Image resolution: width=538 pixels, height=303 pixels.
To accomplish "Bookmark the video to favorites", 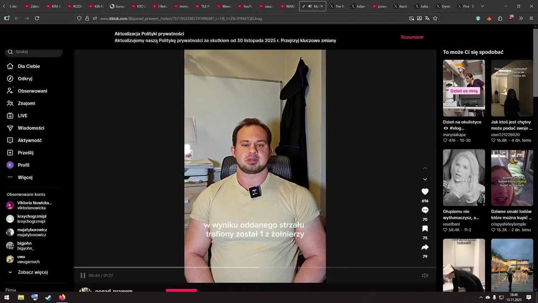I will pos(425,229).
